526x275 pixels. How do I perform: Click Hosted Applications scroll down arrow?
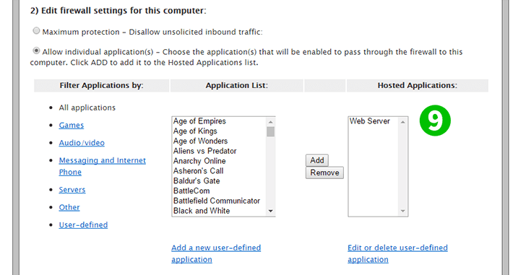(403, 211)
